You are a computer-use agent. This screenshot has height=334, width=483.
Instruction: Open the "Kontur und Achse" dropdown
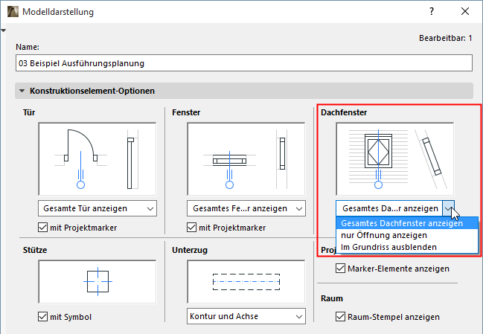246,317
